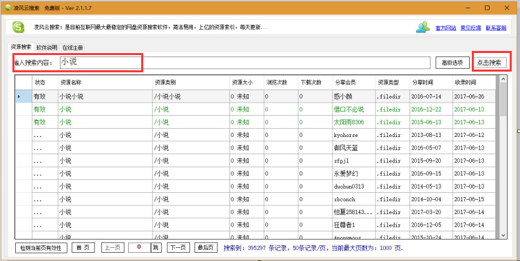Click the share date 2016-07-14 cell
This screenshot has width=520, height=261.
tap(430, 97)
